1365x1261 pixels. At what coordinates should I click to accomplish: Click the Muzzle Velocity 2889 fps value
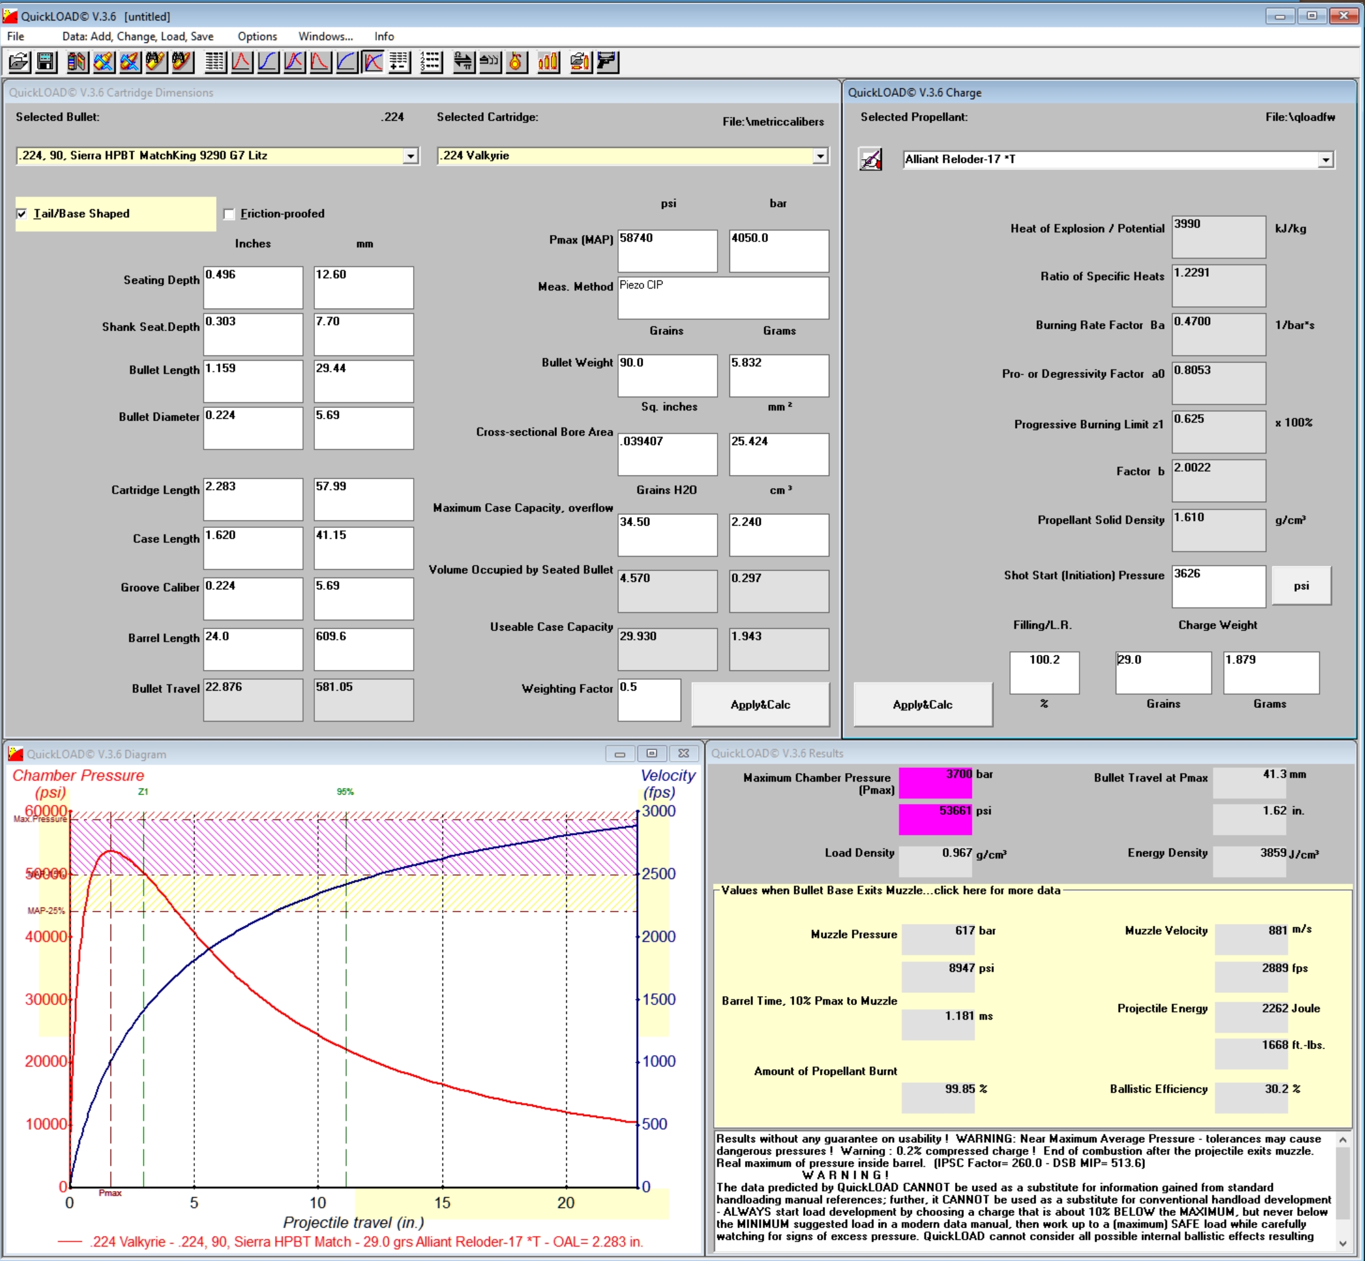(1252, 976)
